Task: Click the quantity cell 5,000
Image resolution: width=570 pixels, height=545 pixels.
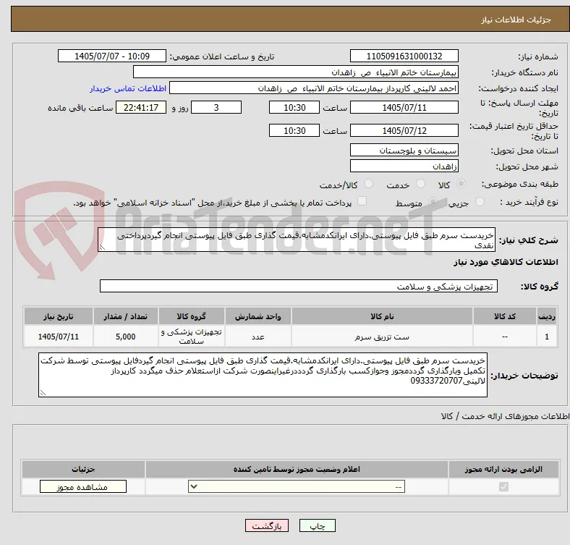Action: pyautogui.click(x=125, y=337)
